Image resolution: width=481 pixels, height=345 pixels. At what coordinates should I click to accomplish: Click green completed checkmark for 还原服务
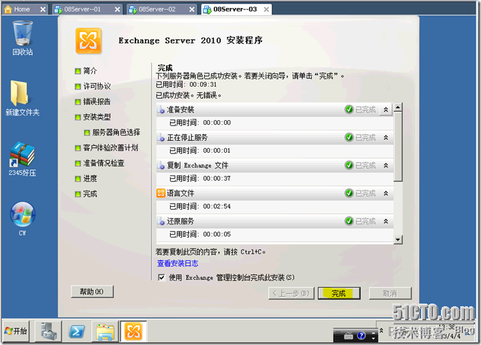(x=349, y=221)
